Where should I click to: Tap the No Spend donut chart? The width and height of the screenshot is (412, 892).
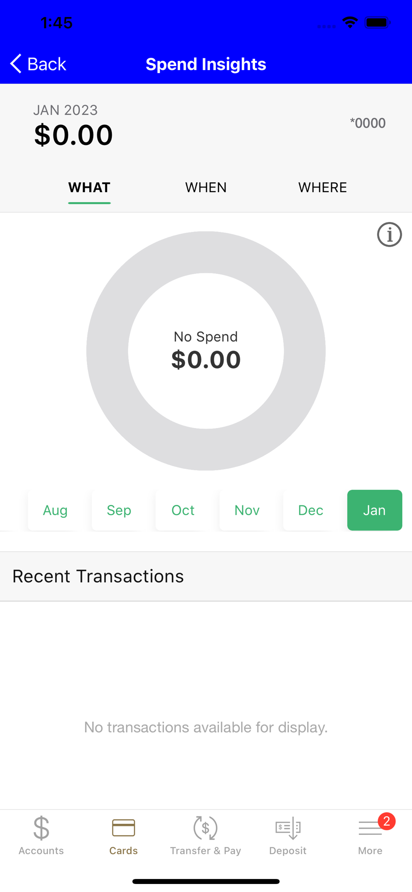coord(206,351)
